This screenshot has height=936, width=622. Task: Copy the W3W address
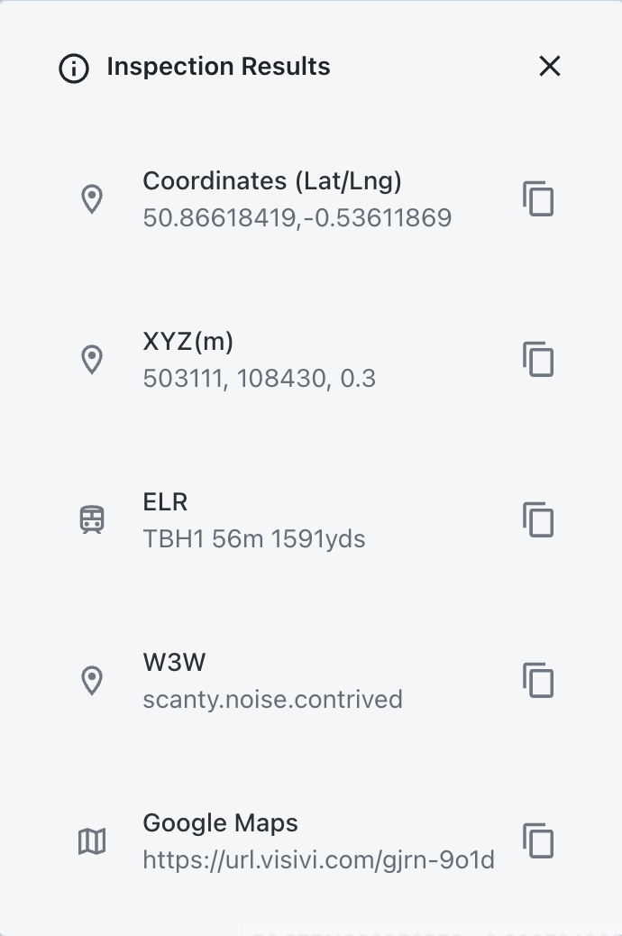click(x=538, y=680)
